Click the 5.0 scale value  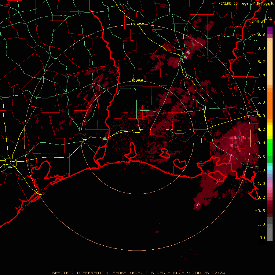tap(261, 116)
